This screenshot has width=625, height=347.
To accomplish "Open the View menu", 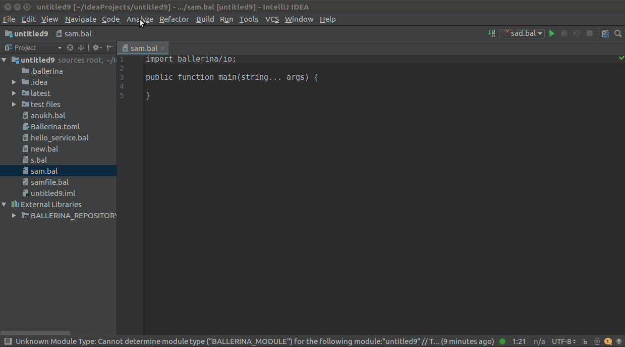I will (x=49, y=19).
